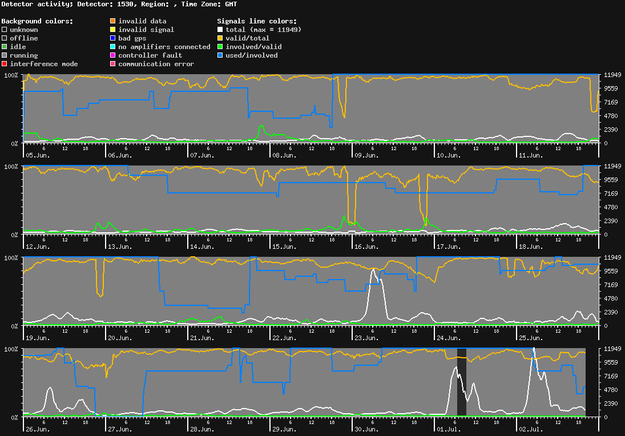Click the '10.Jun.' date label
This screenshot has height=436, width=625.
pos(449,155)
